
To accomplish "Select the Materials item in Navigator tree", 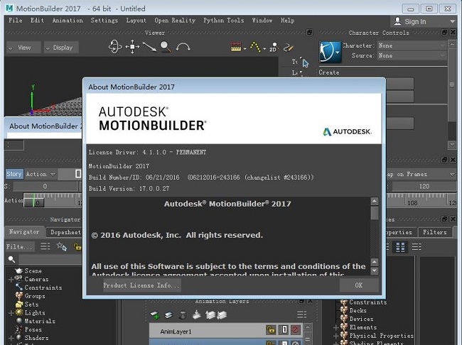I will coord(40,321).
